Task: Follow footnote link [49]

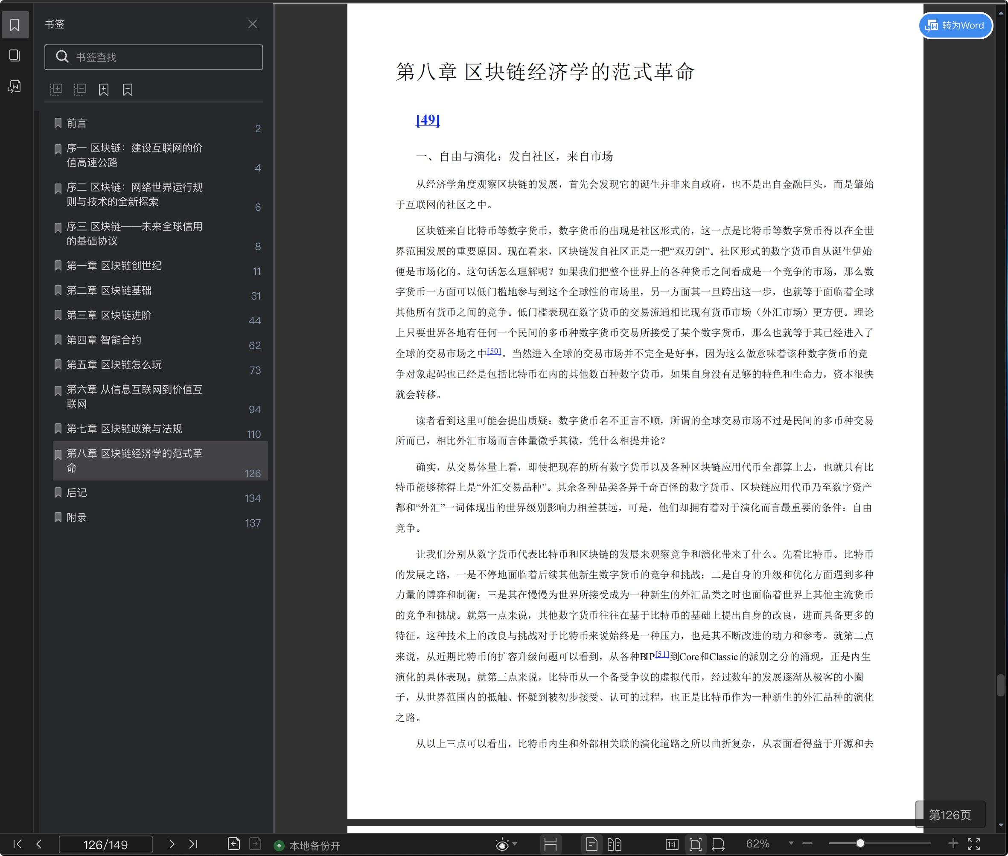Action: [x=428, y=119]
